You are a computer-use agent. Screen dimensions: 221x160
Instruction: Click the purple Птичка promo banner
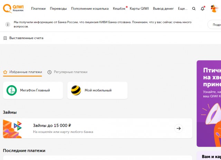pos(209,104)
